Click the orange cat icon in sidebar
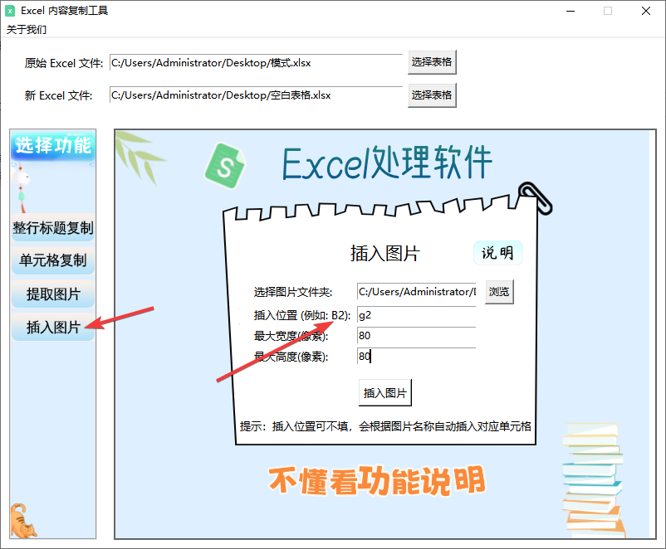The height and width of the screenshot is (549, 666). click(x=23, y=521)
